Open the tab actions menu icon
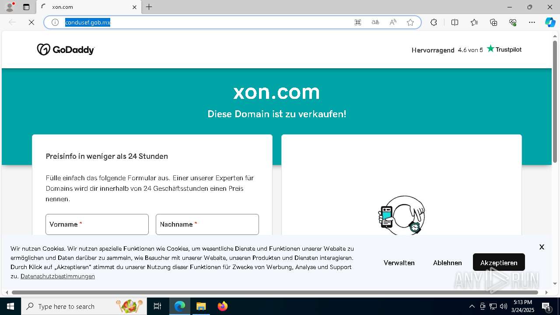This screenshot has width=560, height=315. click(26, 7)
